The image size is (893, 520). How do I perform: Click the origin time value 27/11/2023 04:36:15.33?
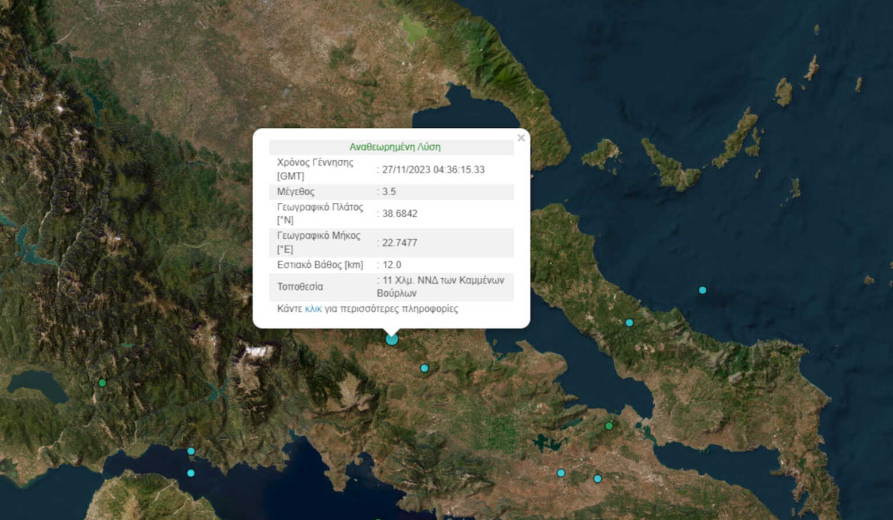coord(433,170)
